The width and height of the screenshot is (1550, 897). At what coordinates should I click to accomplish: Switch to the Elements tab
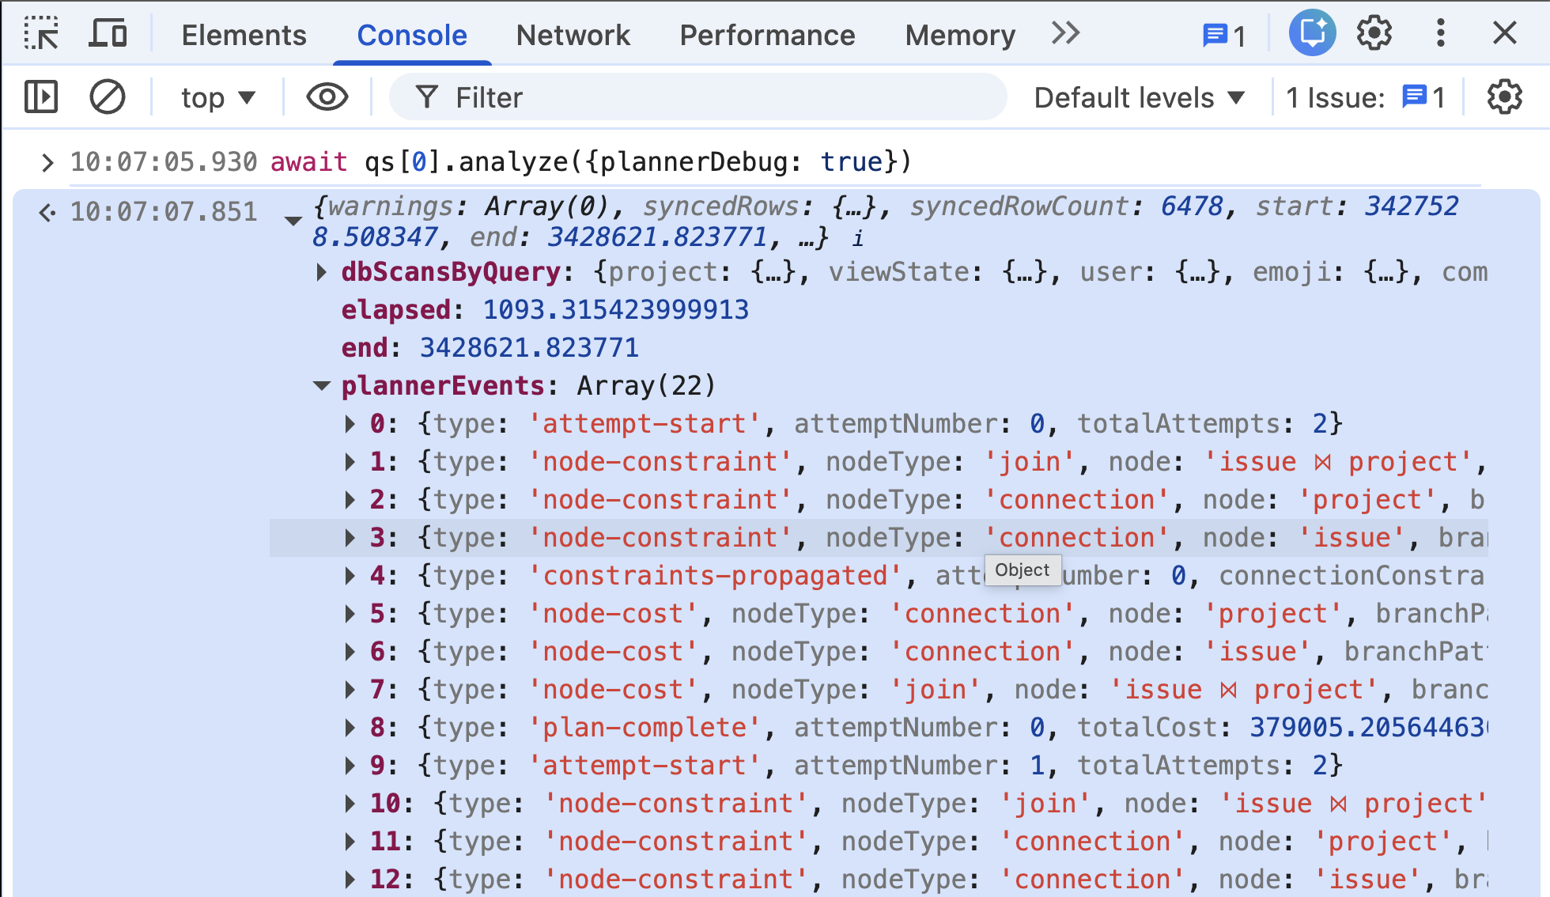(x=244, y=35)
